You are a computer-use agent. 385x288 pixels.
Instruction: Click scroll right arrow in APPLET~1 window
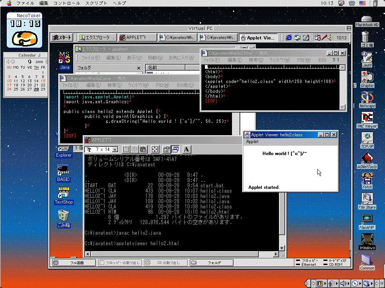click(276, 254)
